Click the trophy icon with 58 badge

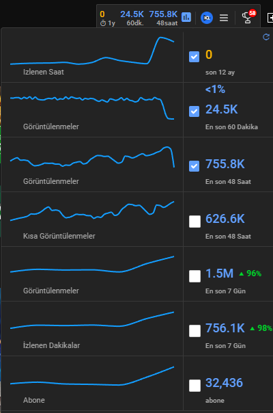248,17
